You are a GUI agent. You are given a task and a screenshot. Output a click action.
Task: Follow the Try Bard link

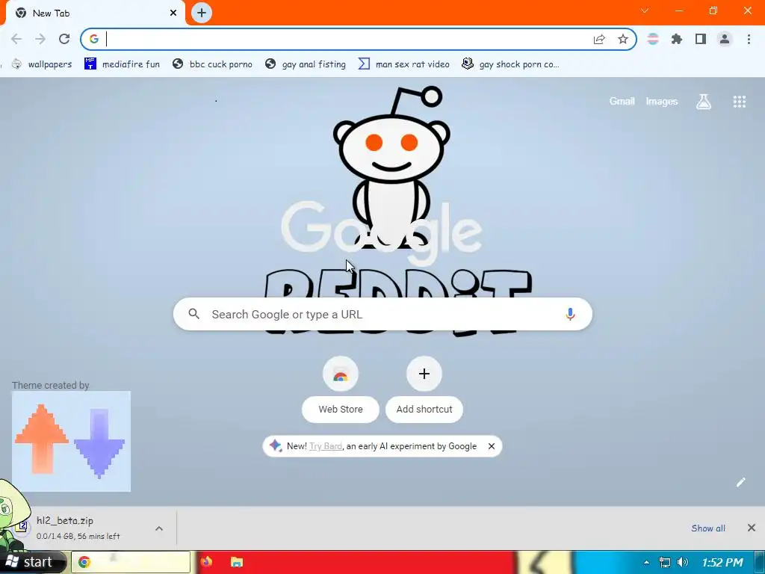click(326, 446)
